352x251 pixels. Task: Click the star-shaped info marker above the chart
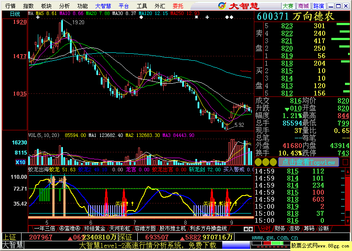(196, 17)
